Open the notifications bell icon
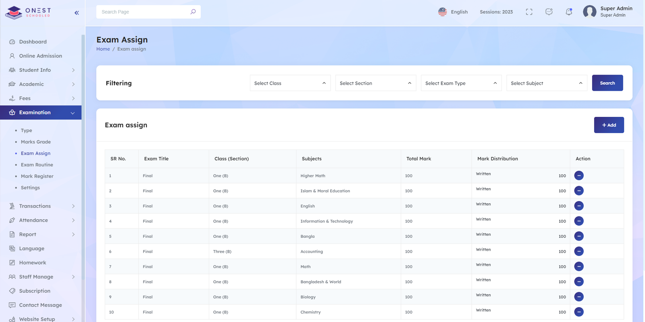The image size is (645, 322). pyautogui.click(x=569, y=12)
